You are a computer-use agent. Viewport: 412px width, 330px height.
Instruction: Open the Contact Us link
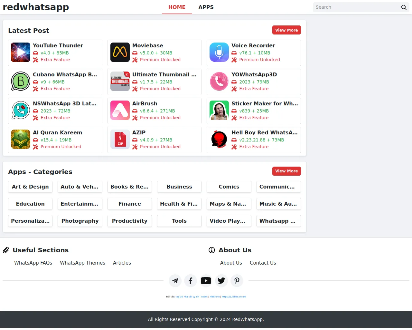[x=263, y=263]
